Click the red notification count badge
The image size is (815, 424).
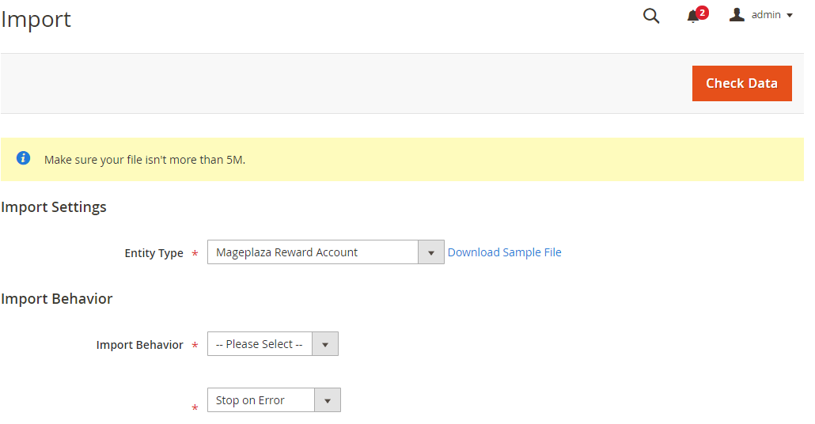(702, 12)
